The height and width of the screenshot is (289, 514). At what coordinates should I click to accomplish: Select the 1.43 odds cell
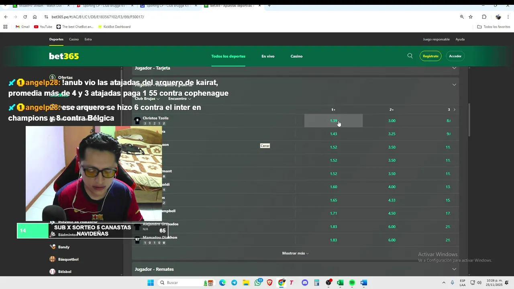333,134
